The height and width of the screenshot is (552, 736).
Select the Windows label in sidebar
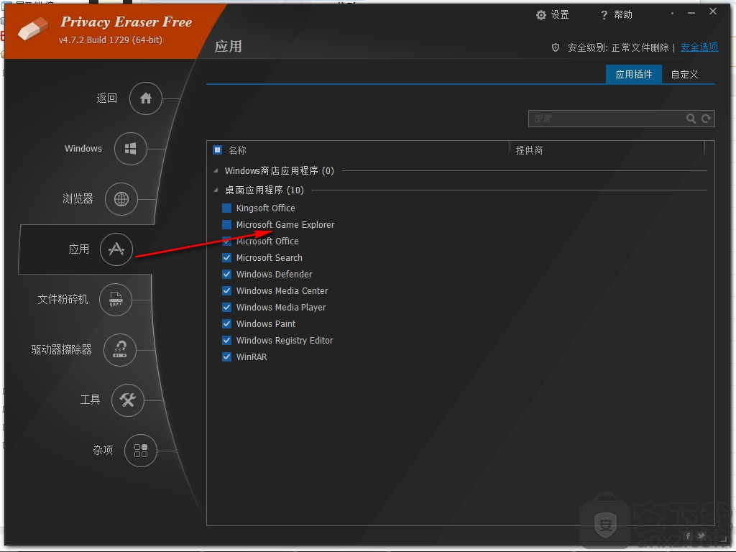tap(83, 148)
